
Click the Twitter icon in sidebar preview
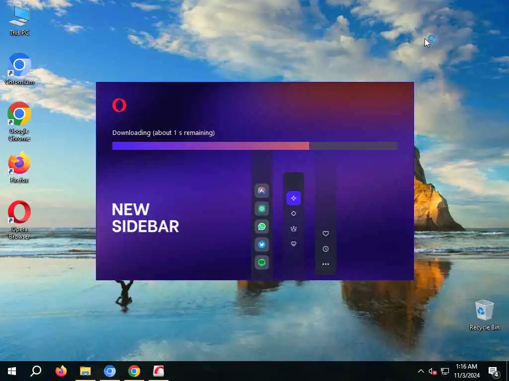point(261,244)
